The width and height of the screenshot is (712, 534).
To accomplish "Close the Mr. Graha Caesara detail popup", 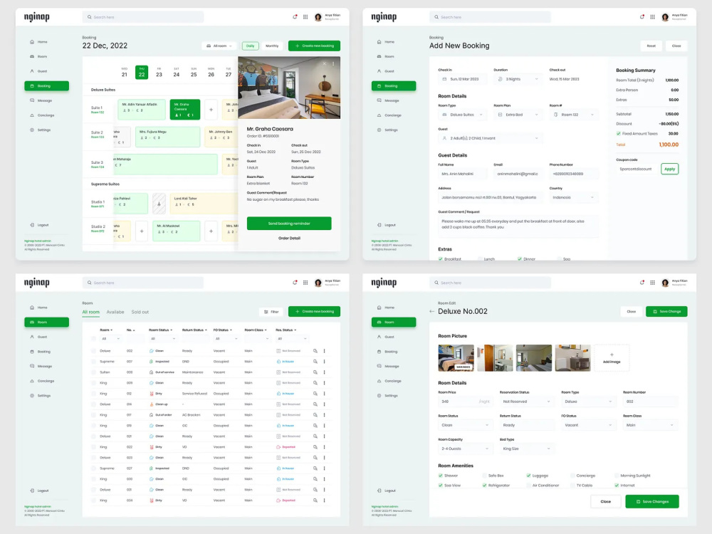I will [x=324, y=63].
